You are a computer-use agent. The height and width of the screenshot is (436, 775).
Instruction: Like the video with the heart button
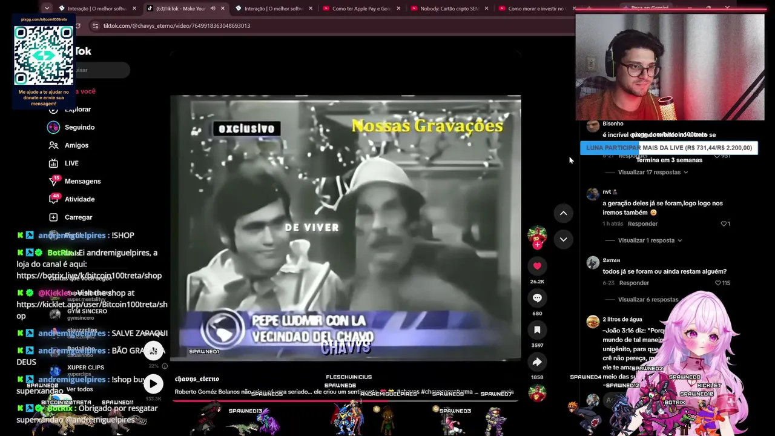[x=537, y=266]
